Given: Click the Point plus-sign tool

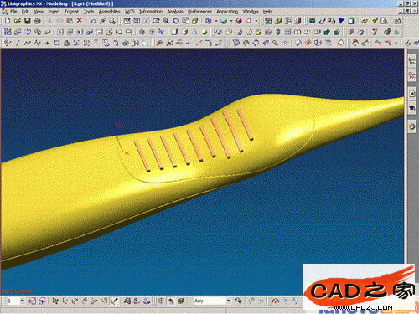Looking at the screenshot, I should point(47,43).
